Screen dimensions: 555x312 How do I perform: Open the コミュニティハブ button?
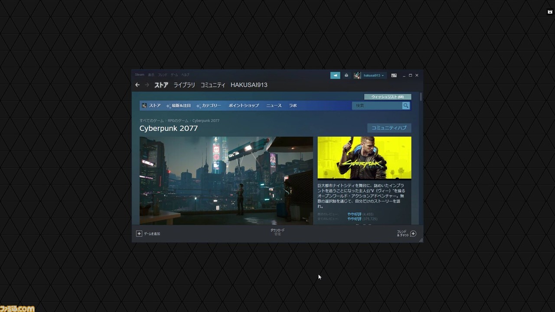point(389,128)
